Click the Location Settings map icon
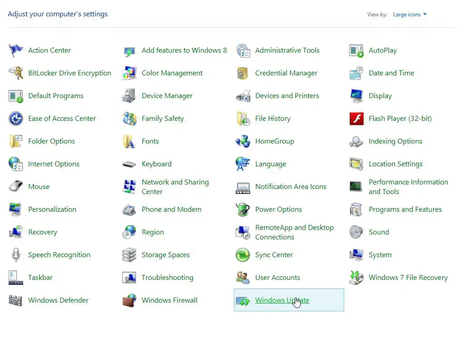Viewport: 465px width, 349px height. pos(356,164)
